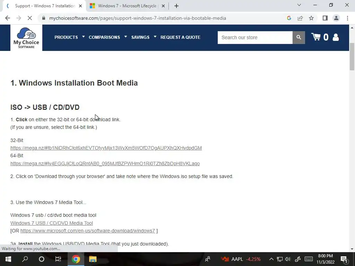Click the scrollbar down arrow

point(352,249)
